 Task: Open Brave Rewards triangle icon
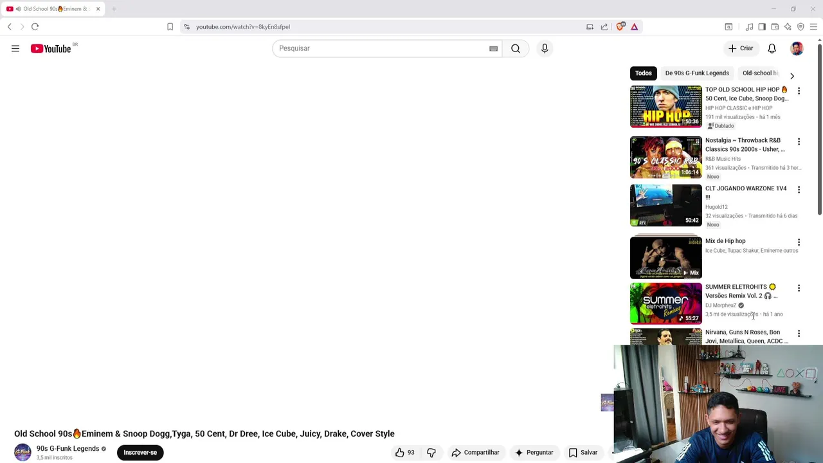click(x=634, y=26)
